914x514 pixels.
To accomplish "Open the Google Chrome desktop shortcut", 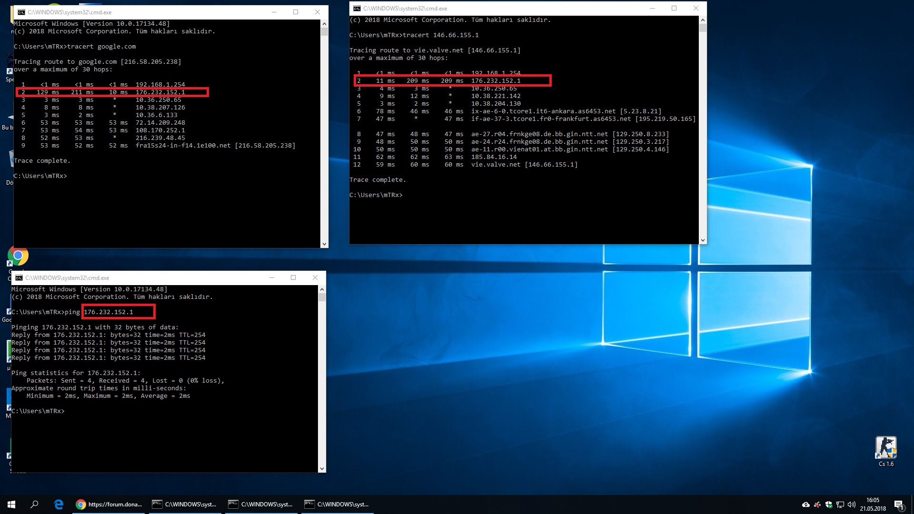I will 18,256.
